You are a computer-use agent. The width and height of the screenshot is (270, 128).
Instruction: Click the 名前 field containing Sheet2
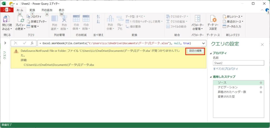(238, 63)
